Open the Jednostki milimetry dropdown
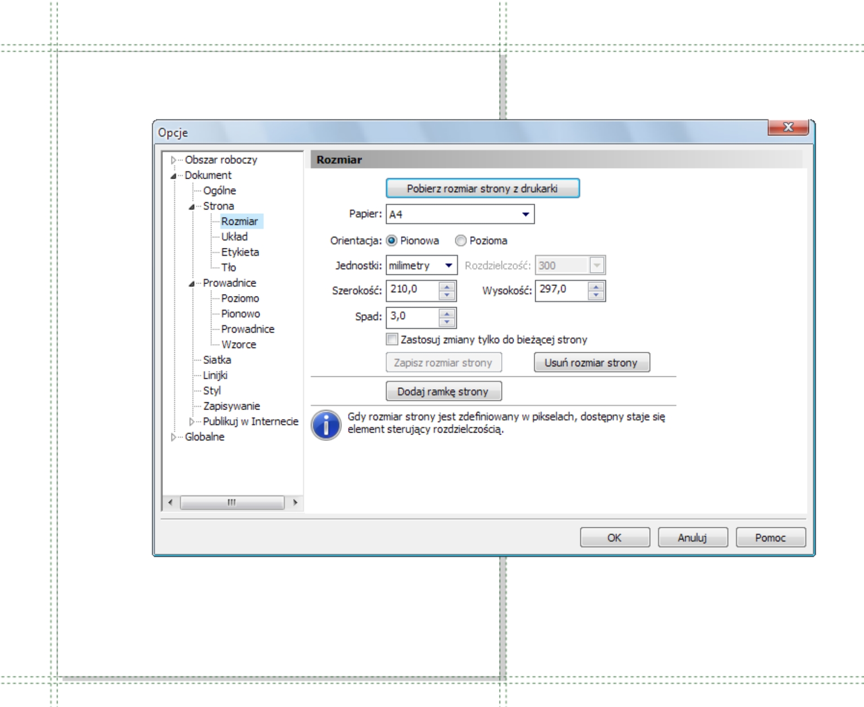The width and height of the screenshot is (864, 707). click(422, 266)
